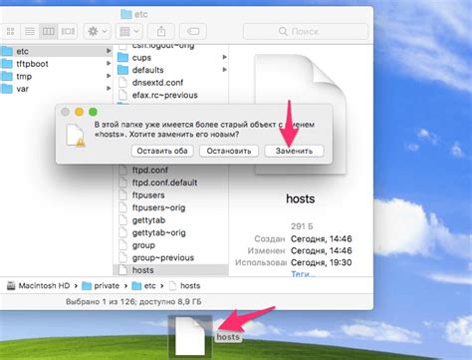
Task: Select the efax.rc~previous file
Action: (171, 95)
